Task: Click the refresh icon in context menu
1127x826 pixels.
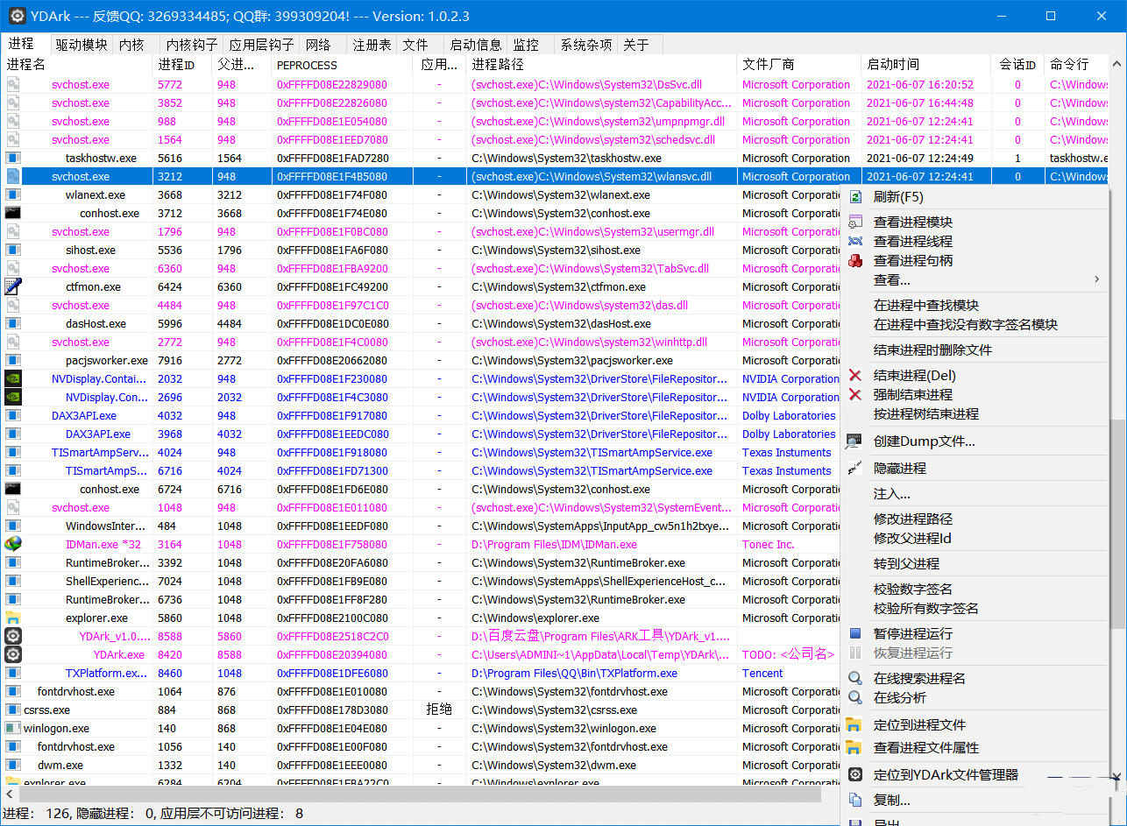Action: click(x=855, y=198)
